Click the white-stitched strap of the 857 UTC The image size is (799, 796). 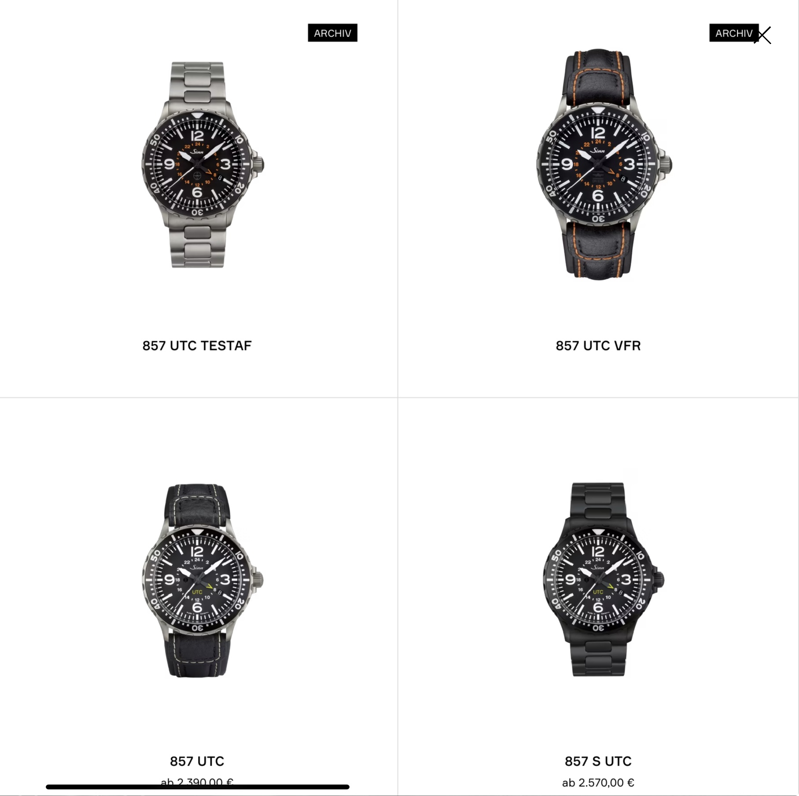click(x=198, y=505)
